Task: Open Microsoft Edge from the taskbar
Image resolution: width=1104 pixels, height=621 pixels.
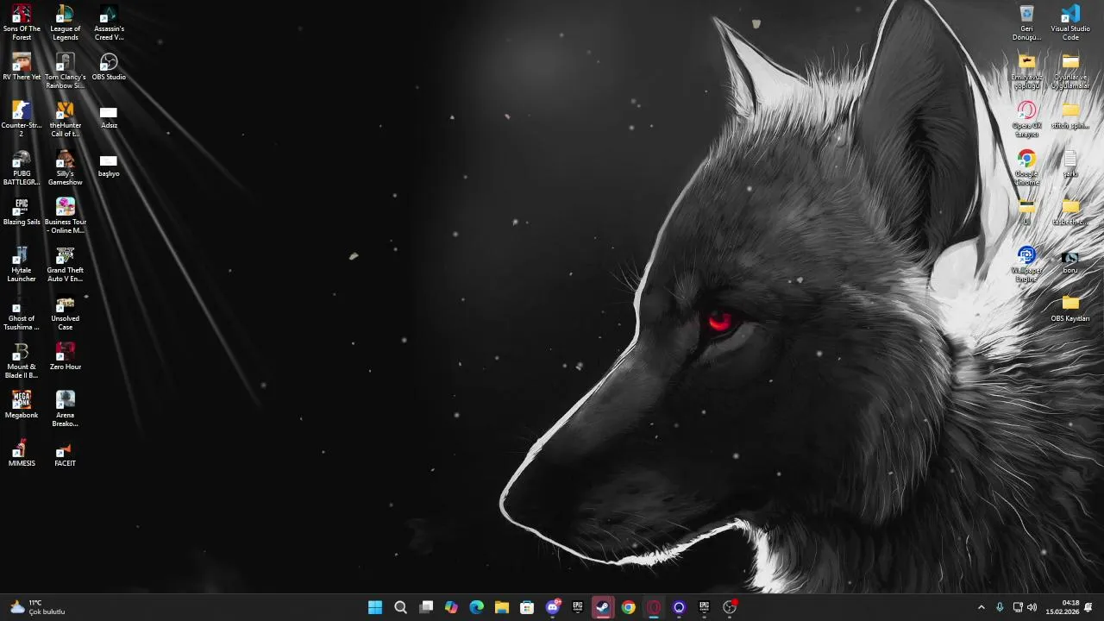Action: coord(476,607)
